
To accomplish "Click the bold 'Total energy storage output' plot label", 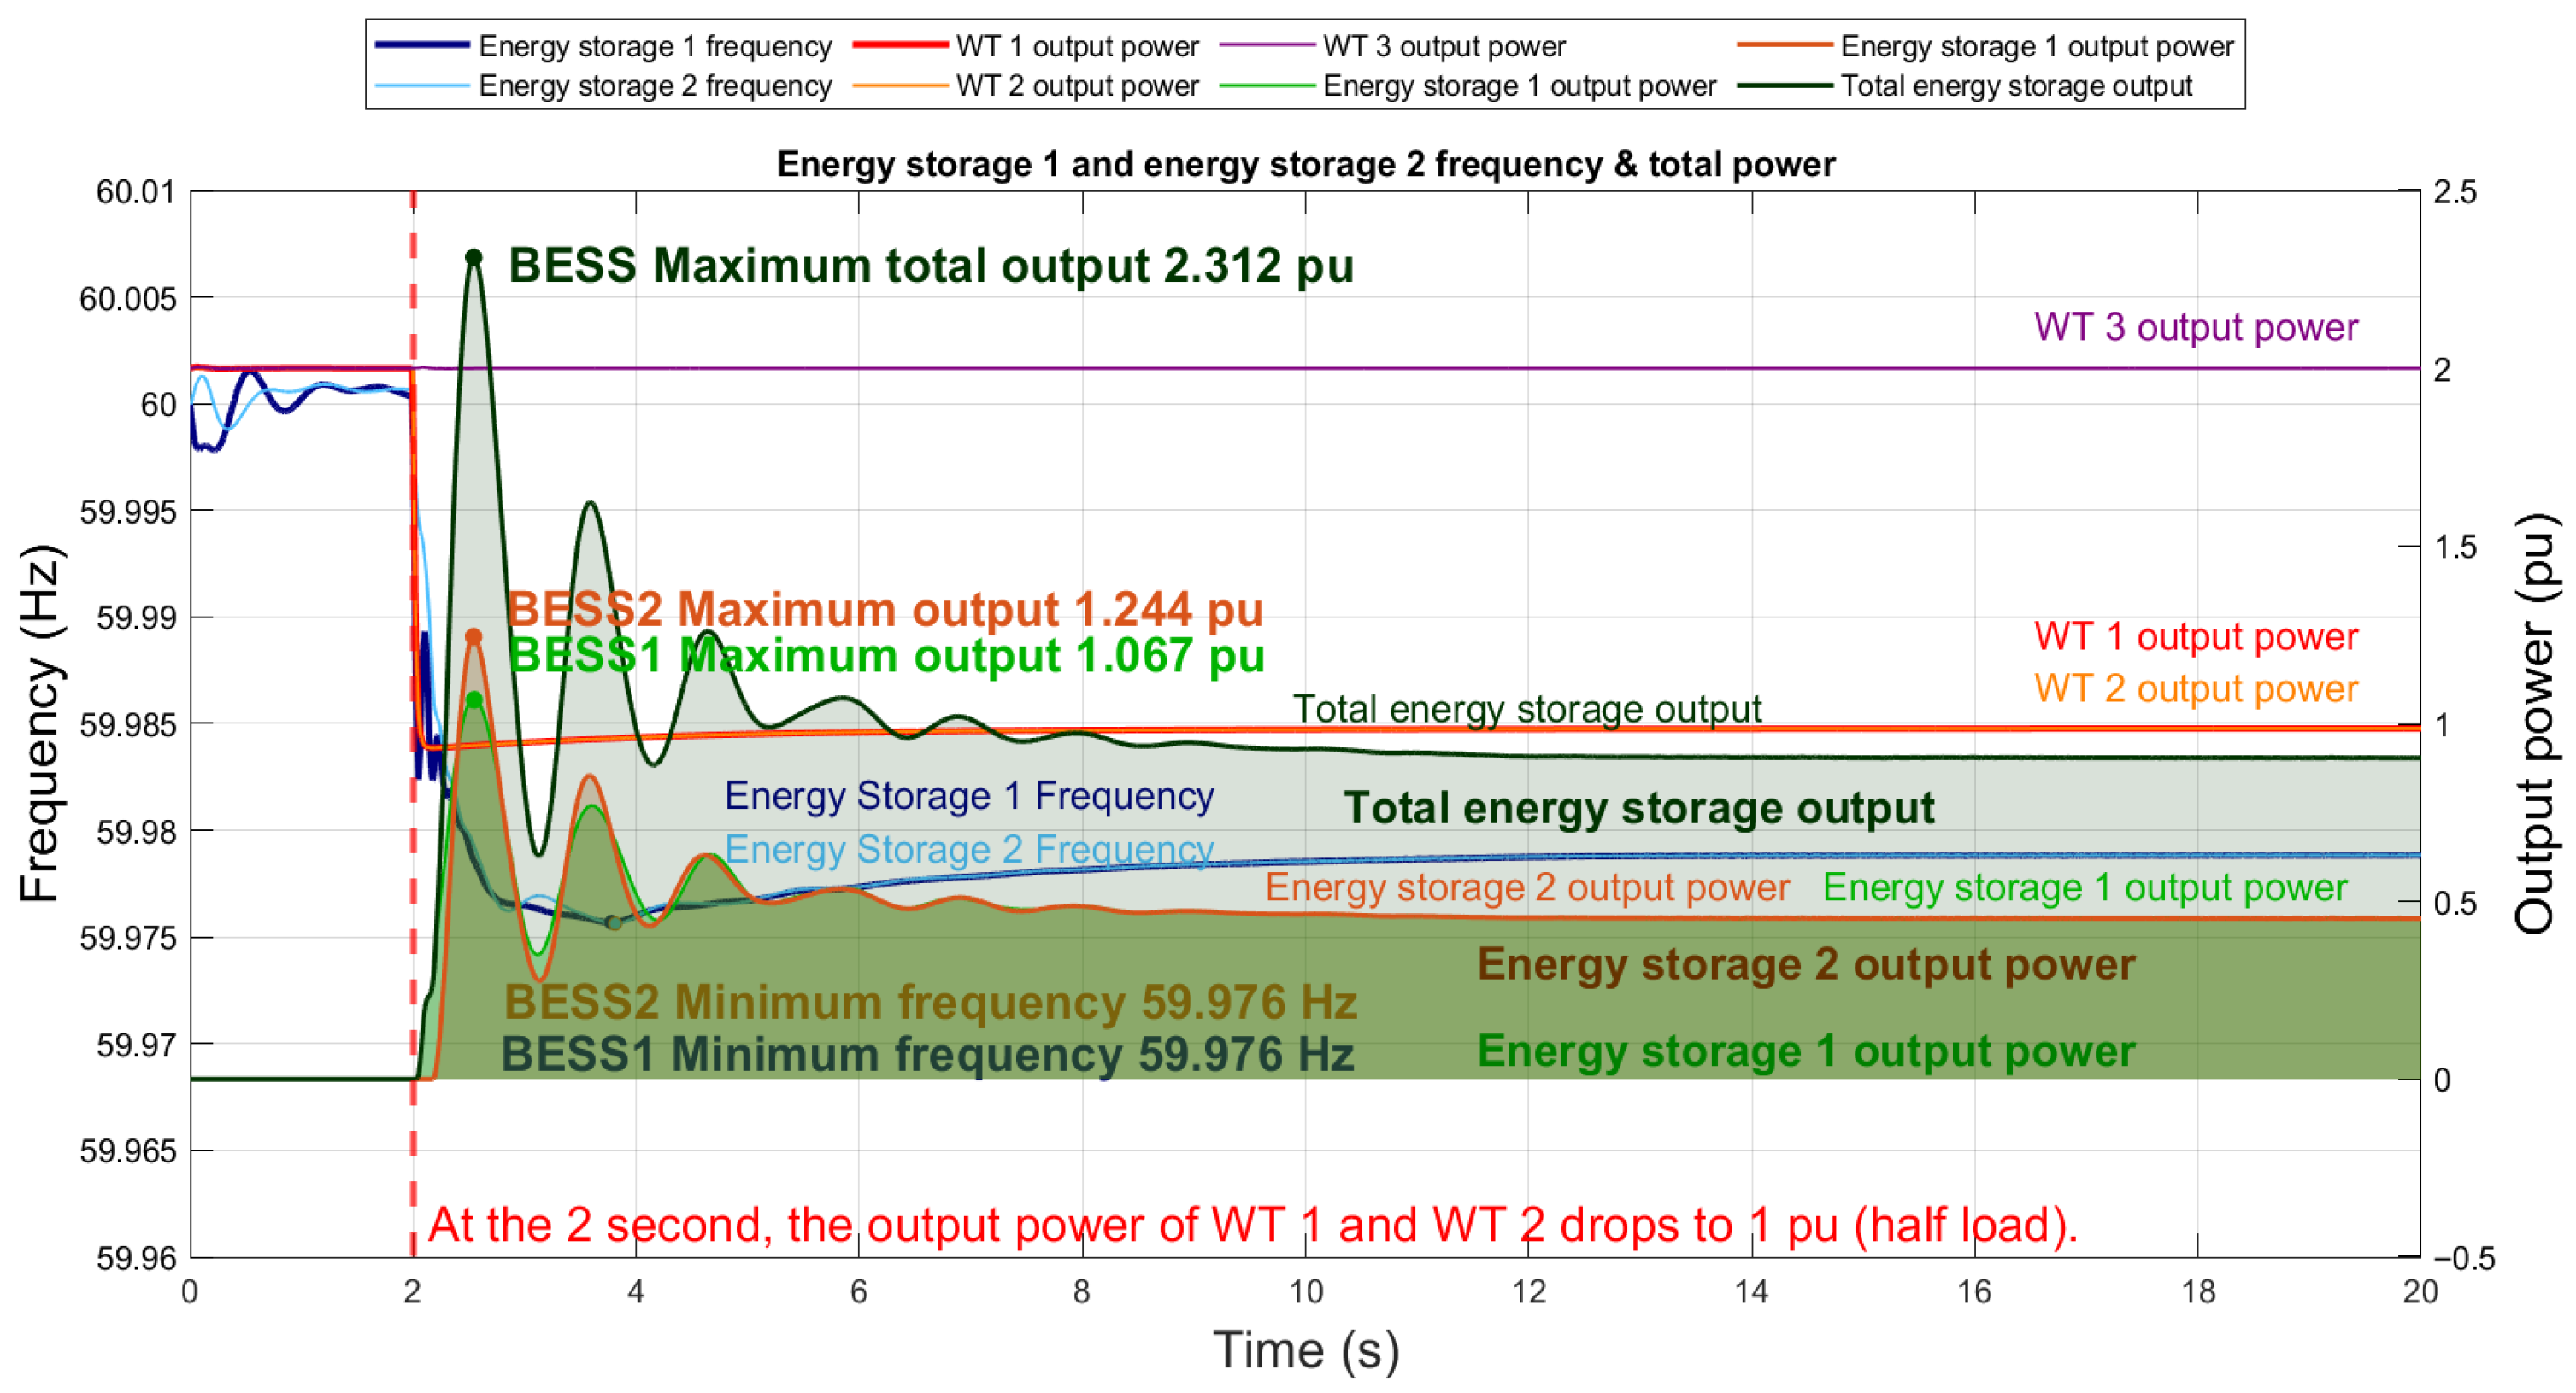I will pyautogui.click(x=1638, y=807).
